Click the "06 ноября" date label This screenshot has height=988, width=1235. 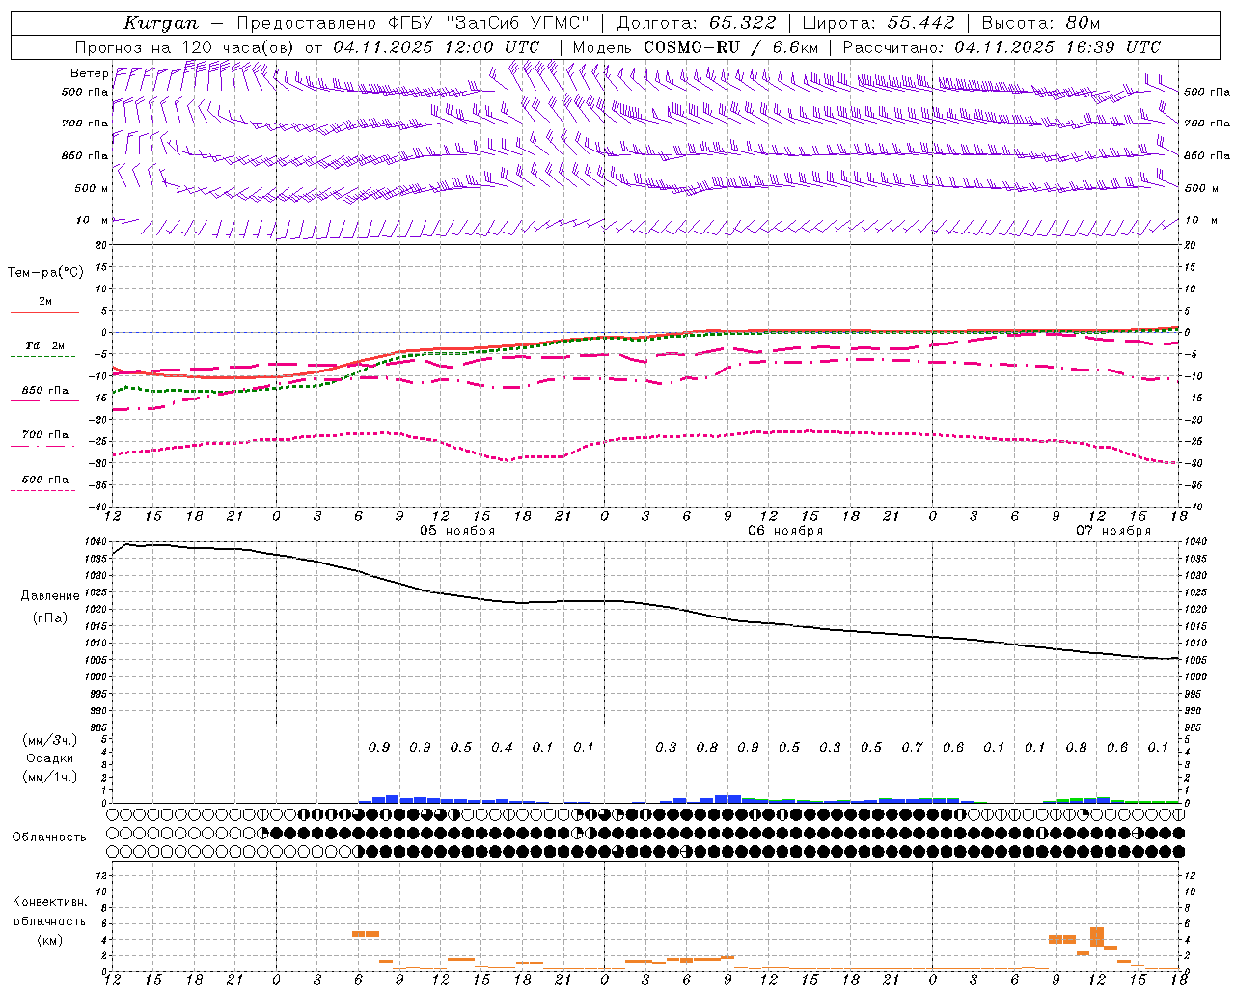(x=785, y=531)
